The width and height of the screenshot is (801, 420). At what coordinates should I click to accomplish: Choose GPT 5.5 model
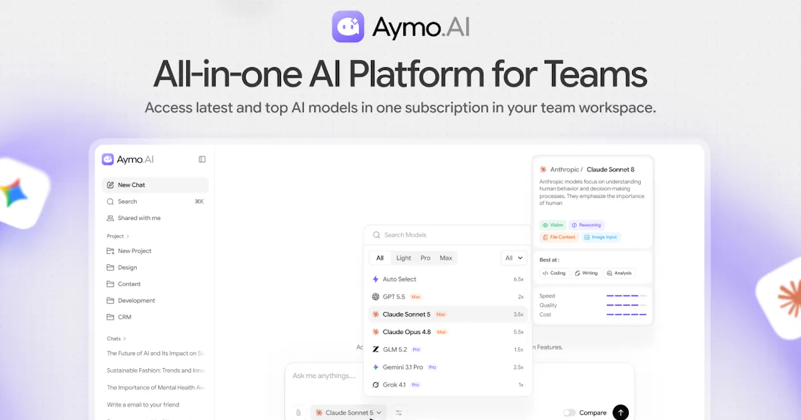[x=447, y=297]
